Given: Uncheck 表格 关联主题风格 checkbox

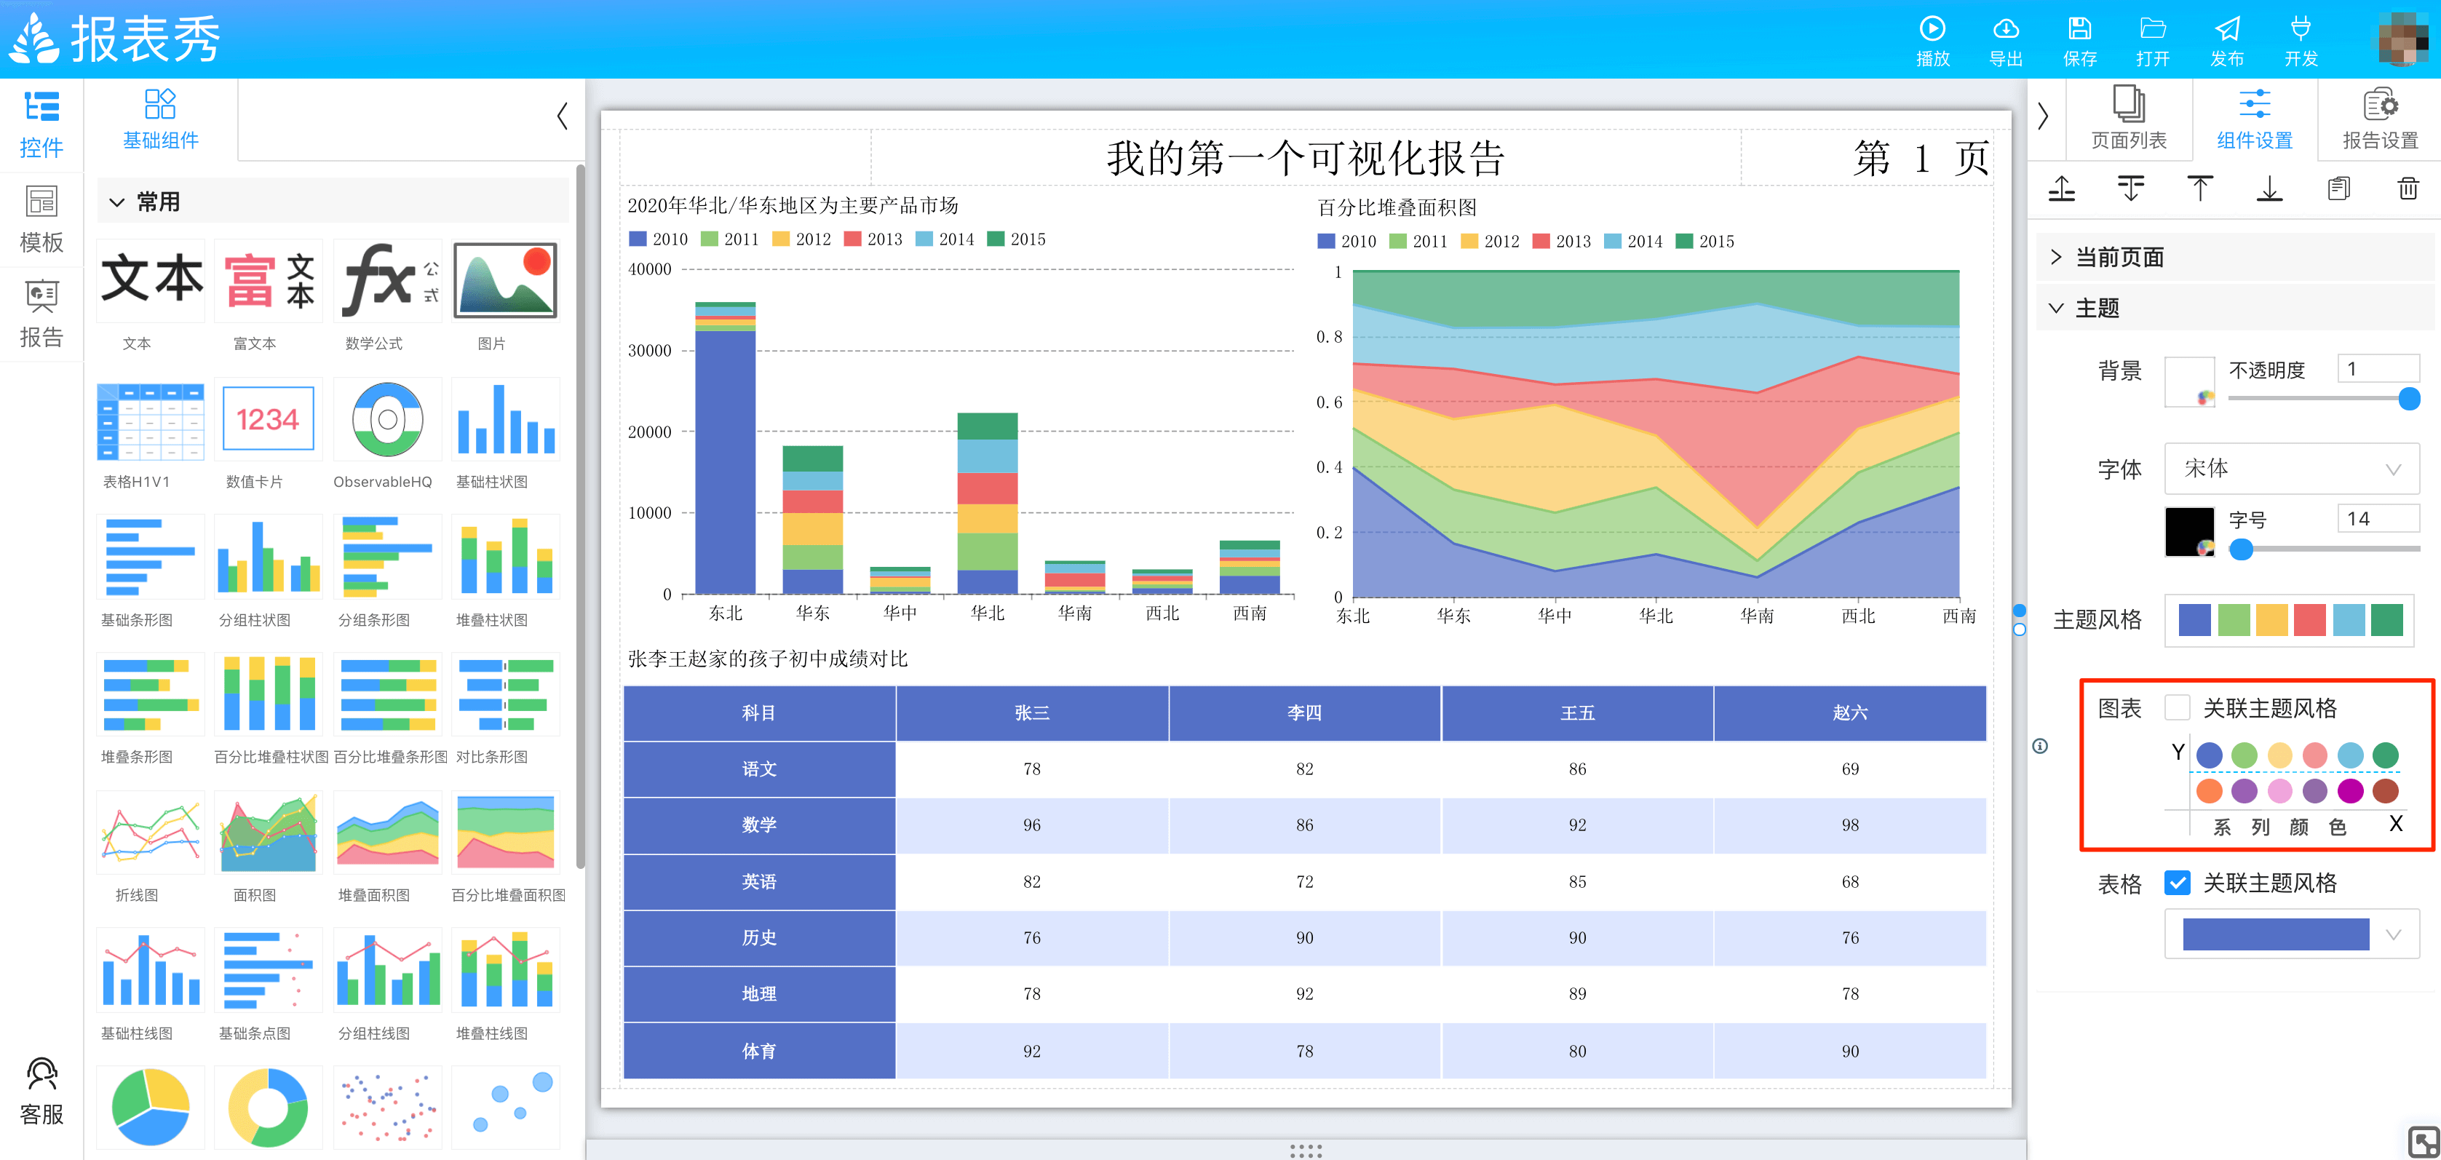Looking at the screenshot, I should click(2178, 882).
